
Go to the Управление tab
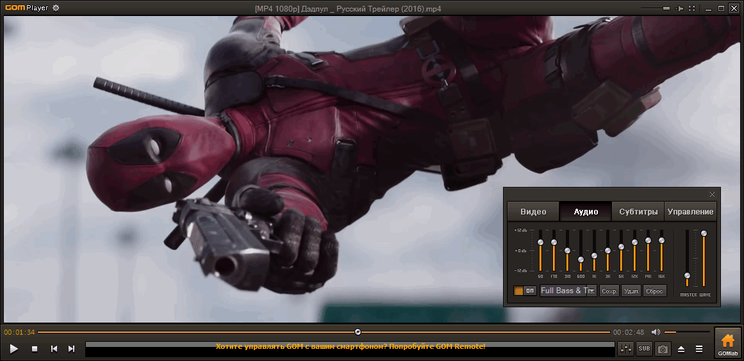[690, 211]
